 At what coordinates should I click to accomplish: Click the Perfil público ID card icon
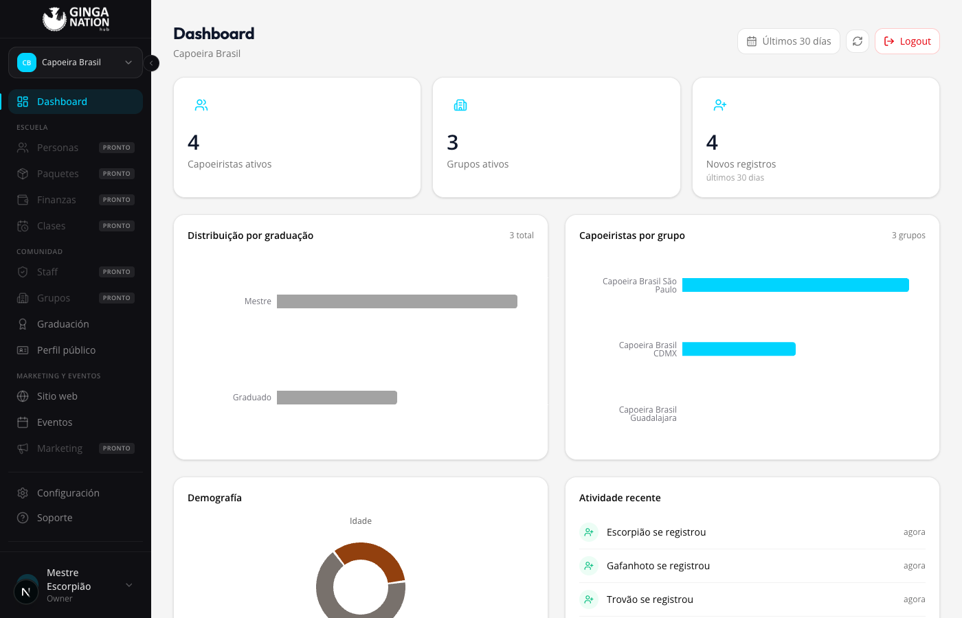pyautogui.click(x=23, y=350)
